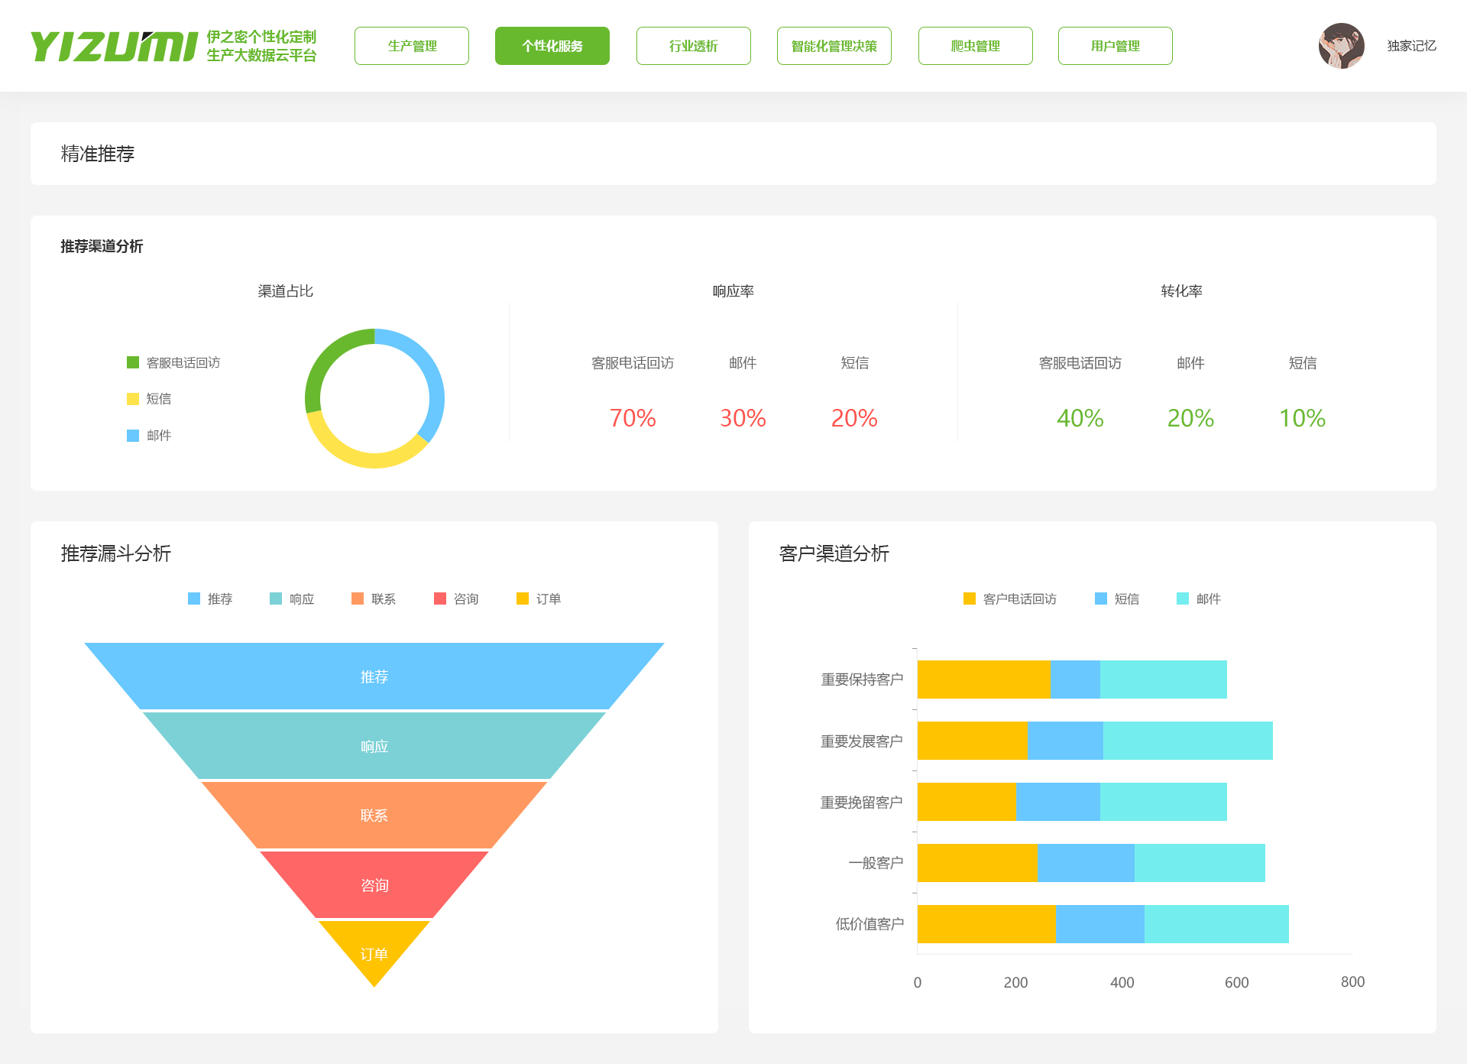Click blue bar segment for 重要挽留客户
Screen dimensions: 1467x1064
(1058, 802)
